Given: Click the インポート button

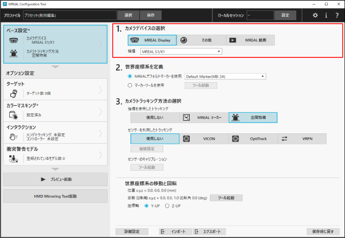Looking at the screenshot, I should click(x=175, y=232).
